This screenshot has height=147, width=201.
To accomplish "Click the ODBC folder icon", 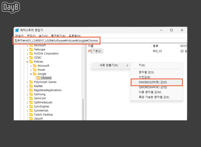I will coord(31,58).
